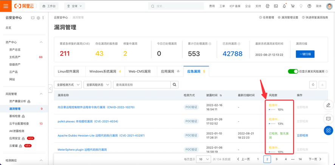Image resolution: width=335 pixels, height=165 pixels.
Task: Switch to 应用漏洞 tab
Action: pos(170,71)
